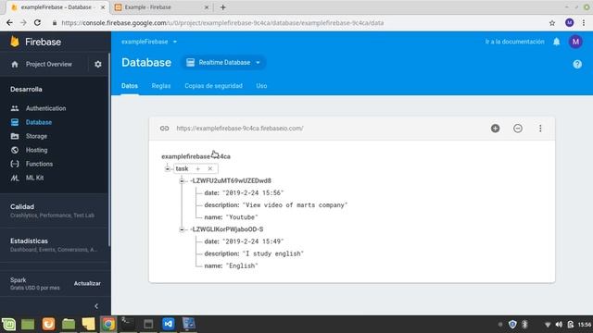
Task: Select the date value "2019-2-24 15:49"
Action: (253, 241)
